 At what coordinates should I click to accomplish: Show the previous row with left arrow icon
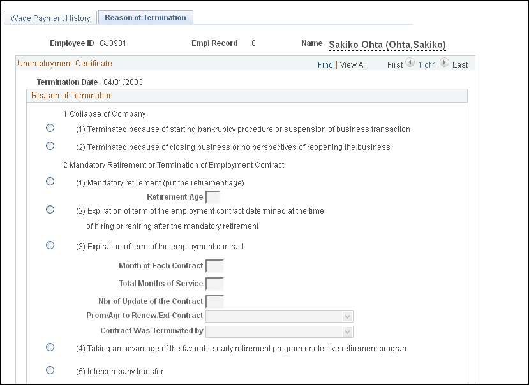(x=410, y=64)
